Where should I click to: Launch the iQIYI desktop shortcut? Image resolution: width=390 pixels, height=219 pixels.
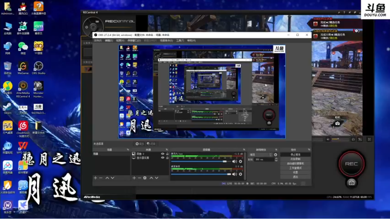(x=39, y=28)
